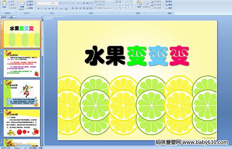Toggle Underline formatting

45,9
